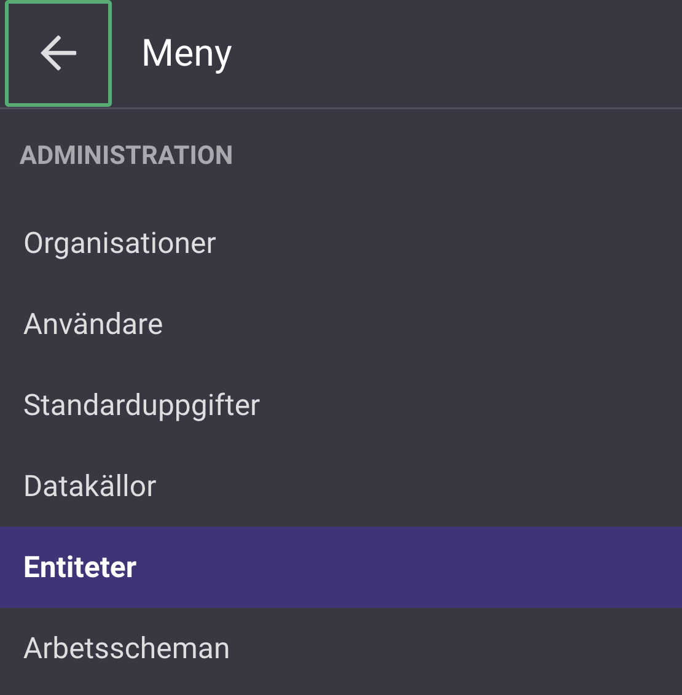Go to data sources via Datakällor

[90, 486]
